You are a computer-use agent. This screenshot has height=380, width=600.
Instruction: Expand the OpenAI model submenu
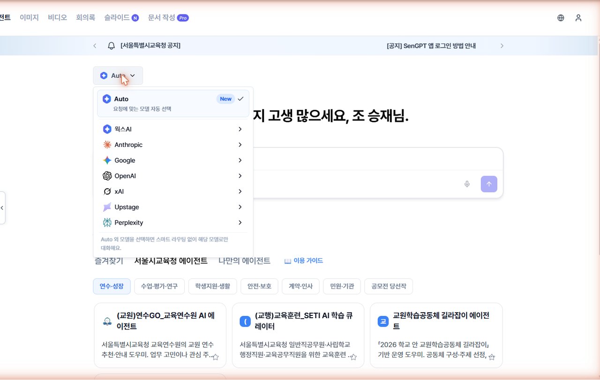[173, 176]
